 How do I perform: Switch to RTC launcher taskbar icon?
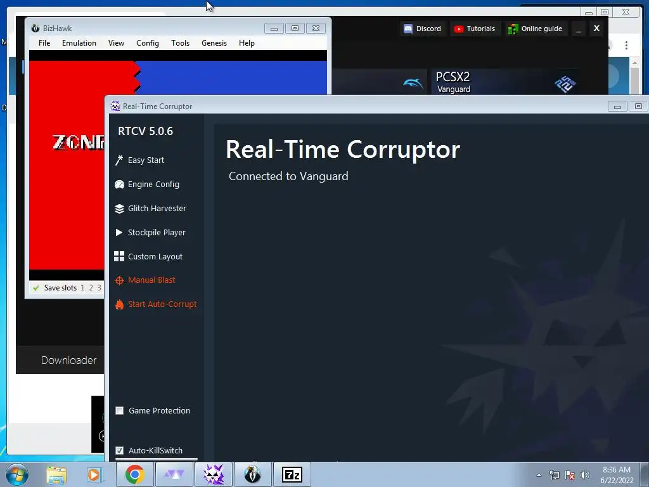(174, 474)
